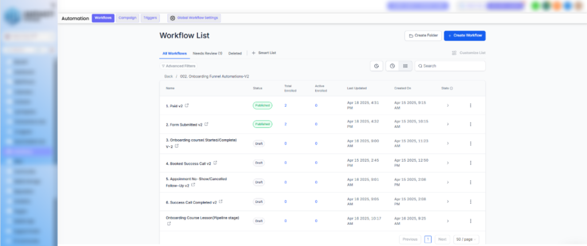Open the 50 / page dropdown

tap(466, 239)
